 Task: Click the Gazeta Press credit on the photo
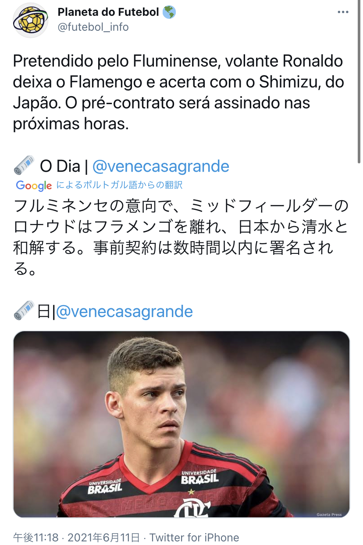tap(329, 514)
